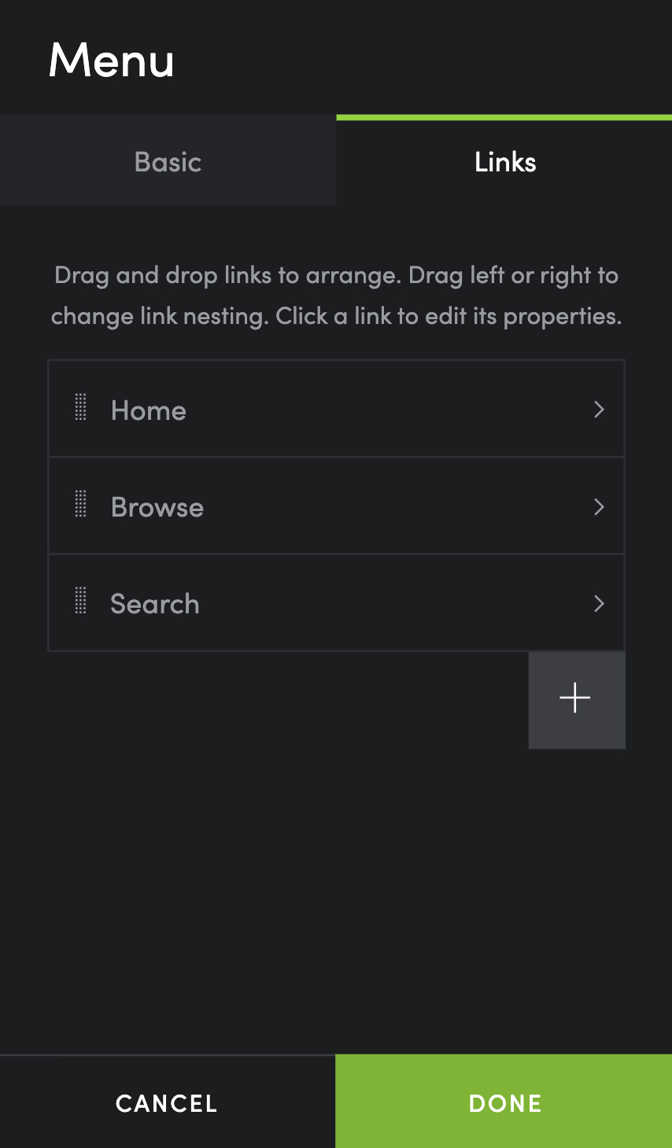The width and height of the screenshot is (672, 1148).
Task: Click the drag handle beside Home
Action: tap(80, 407)
